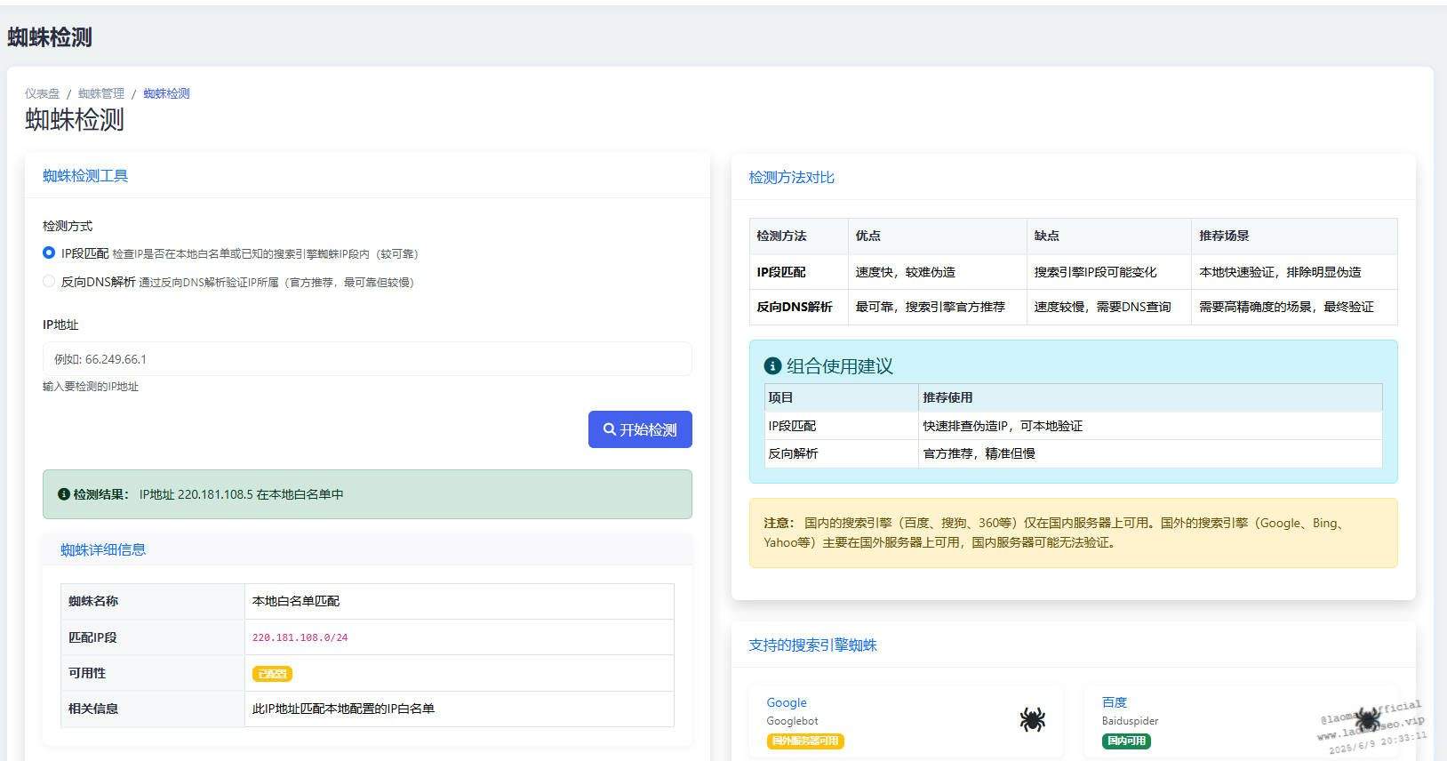The height and width of the screenshot is (761, 1447).
Task: Click the 速度快，较难伪造 cell
Action: point(938,272)
